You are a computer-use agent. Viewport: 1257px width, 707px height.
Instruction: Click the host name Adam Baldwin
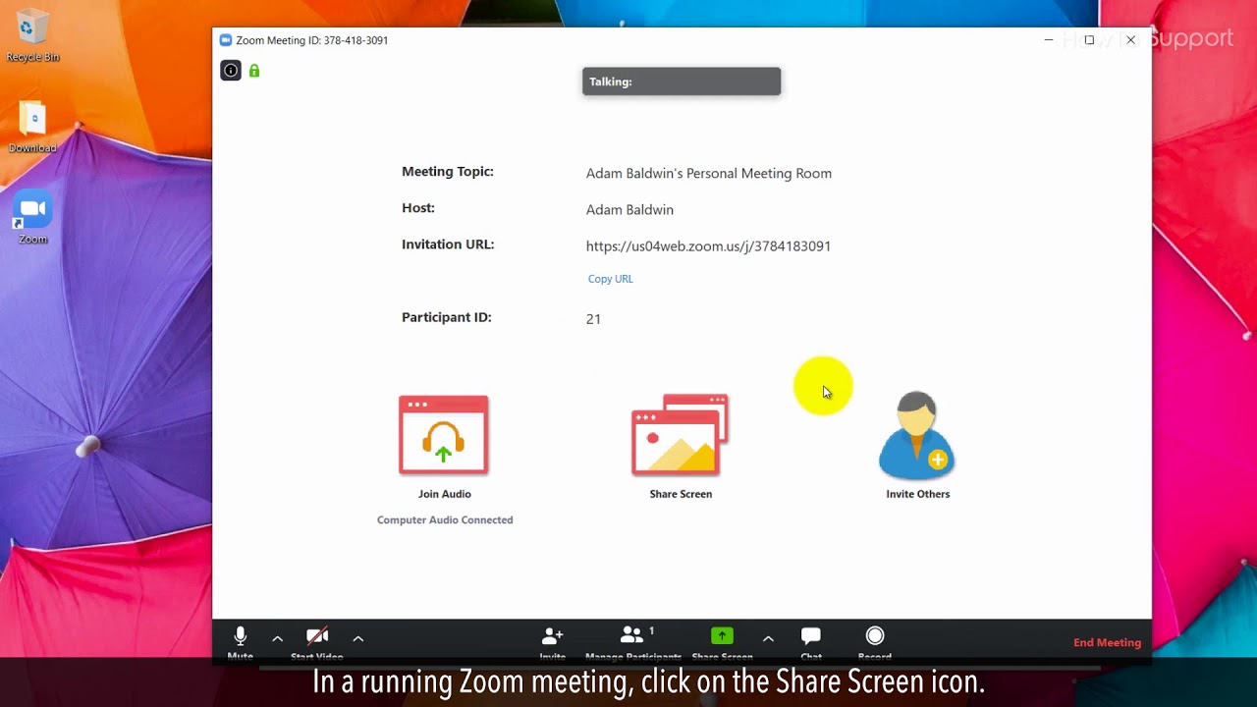click(x=629, y=210)
